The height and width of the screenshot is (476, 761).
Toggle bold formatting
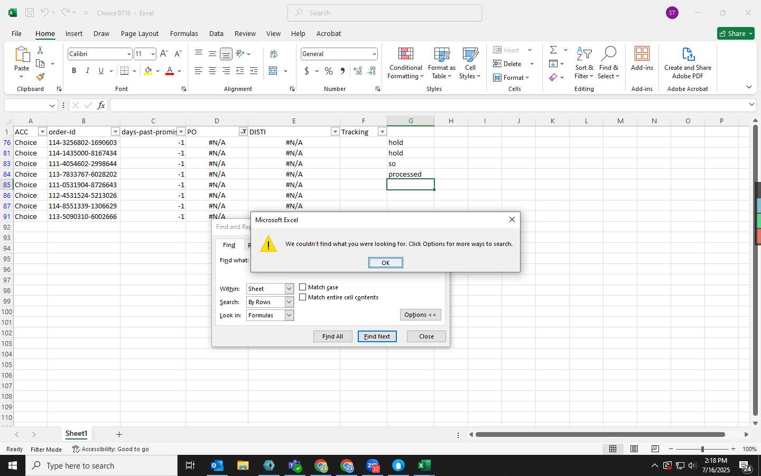coord(74,71)
